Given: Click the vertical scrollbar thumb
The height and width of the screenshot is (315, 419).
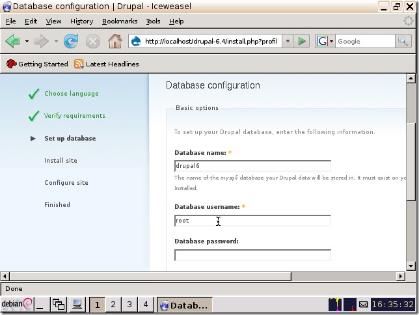Looking at the screenshot, I should point(411,161).
